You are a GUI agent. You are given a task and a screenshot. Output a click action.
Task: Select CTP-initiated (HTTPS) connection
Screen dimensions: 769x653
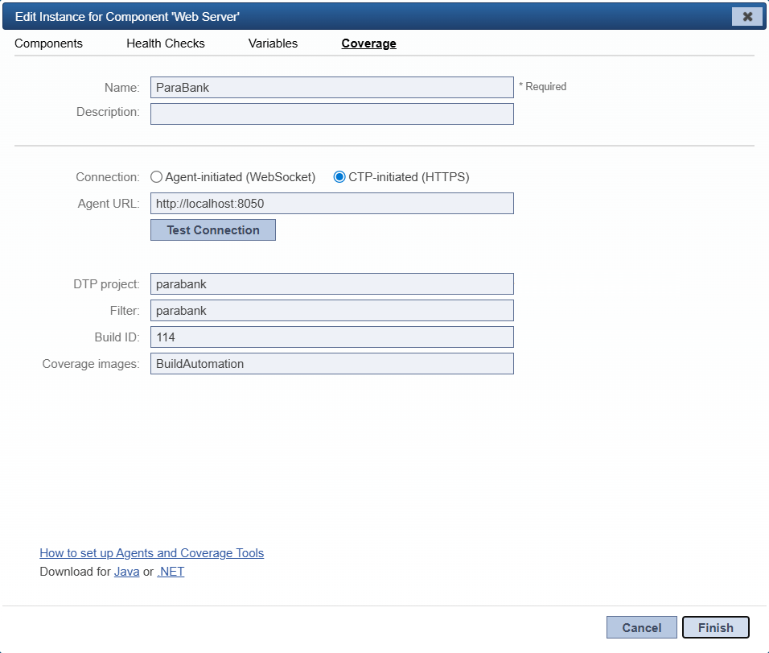tap(339, 177)
